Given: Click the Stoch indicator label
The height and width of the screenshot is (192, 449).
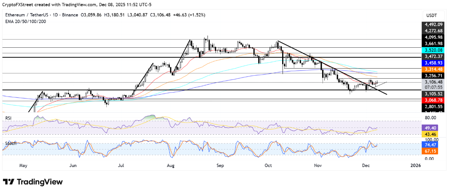Looking at the screenshot, I should pos(10,142).
